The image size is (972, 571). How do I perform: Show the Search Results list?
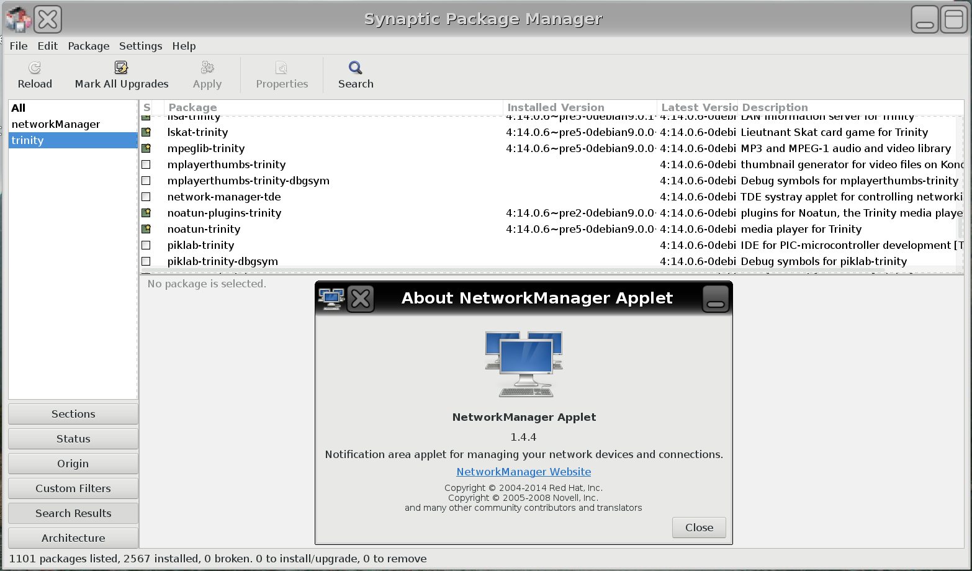(73, 513)
